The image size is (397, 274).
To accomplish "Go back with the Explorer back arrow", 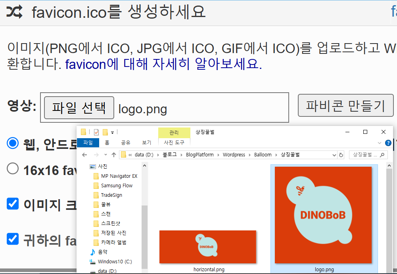I will [x=84, y=155].
